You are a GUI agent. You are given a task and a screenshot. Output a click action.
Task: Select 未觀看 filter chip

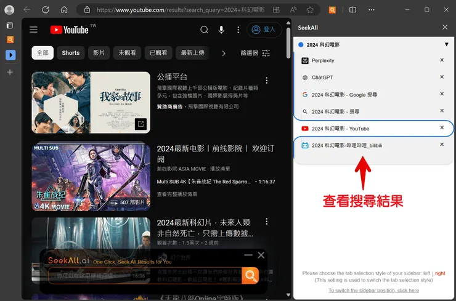[x=127, y=53]
